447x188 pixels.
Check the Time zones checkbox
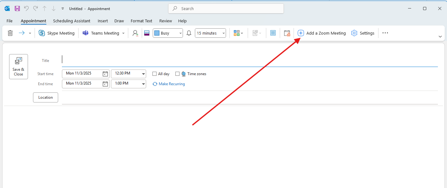(177, 74)
